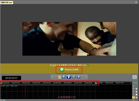The image size is (139, 101).
Task: Select the P graph label
Action: point(133,86)
